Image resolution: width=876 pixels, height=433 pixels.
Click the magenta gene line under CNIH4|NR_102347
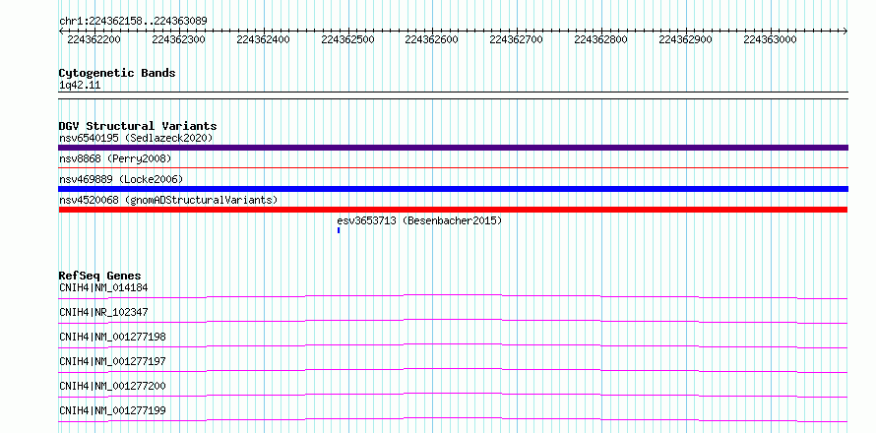click(x=453, y=321)
